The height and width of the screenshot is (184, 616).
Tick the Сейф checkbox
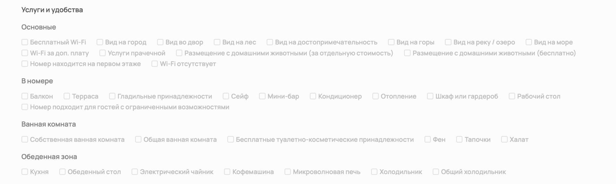tap(226, 96)
